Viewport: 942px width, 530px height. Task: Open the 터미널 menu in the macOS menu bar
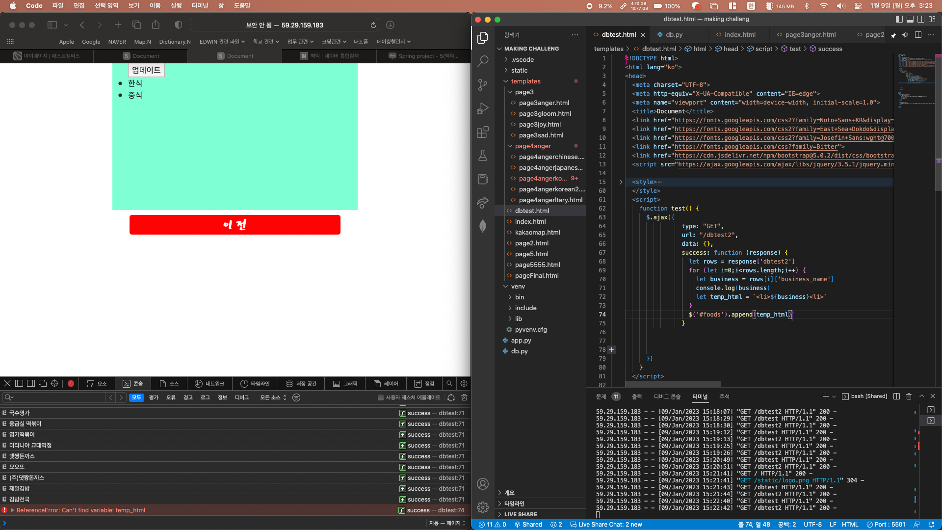(199, 5)
